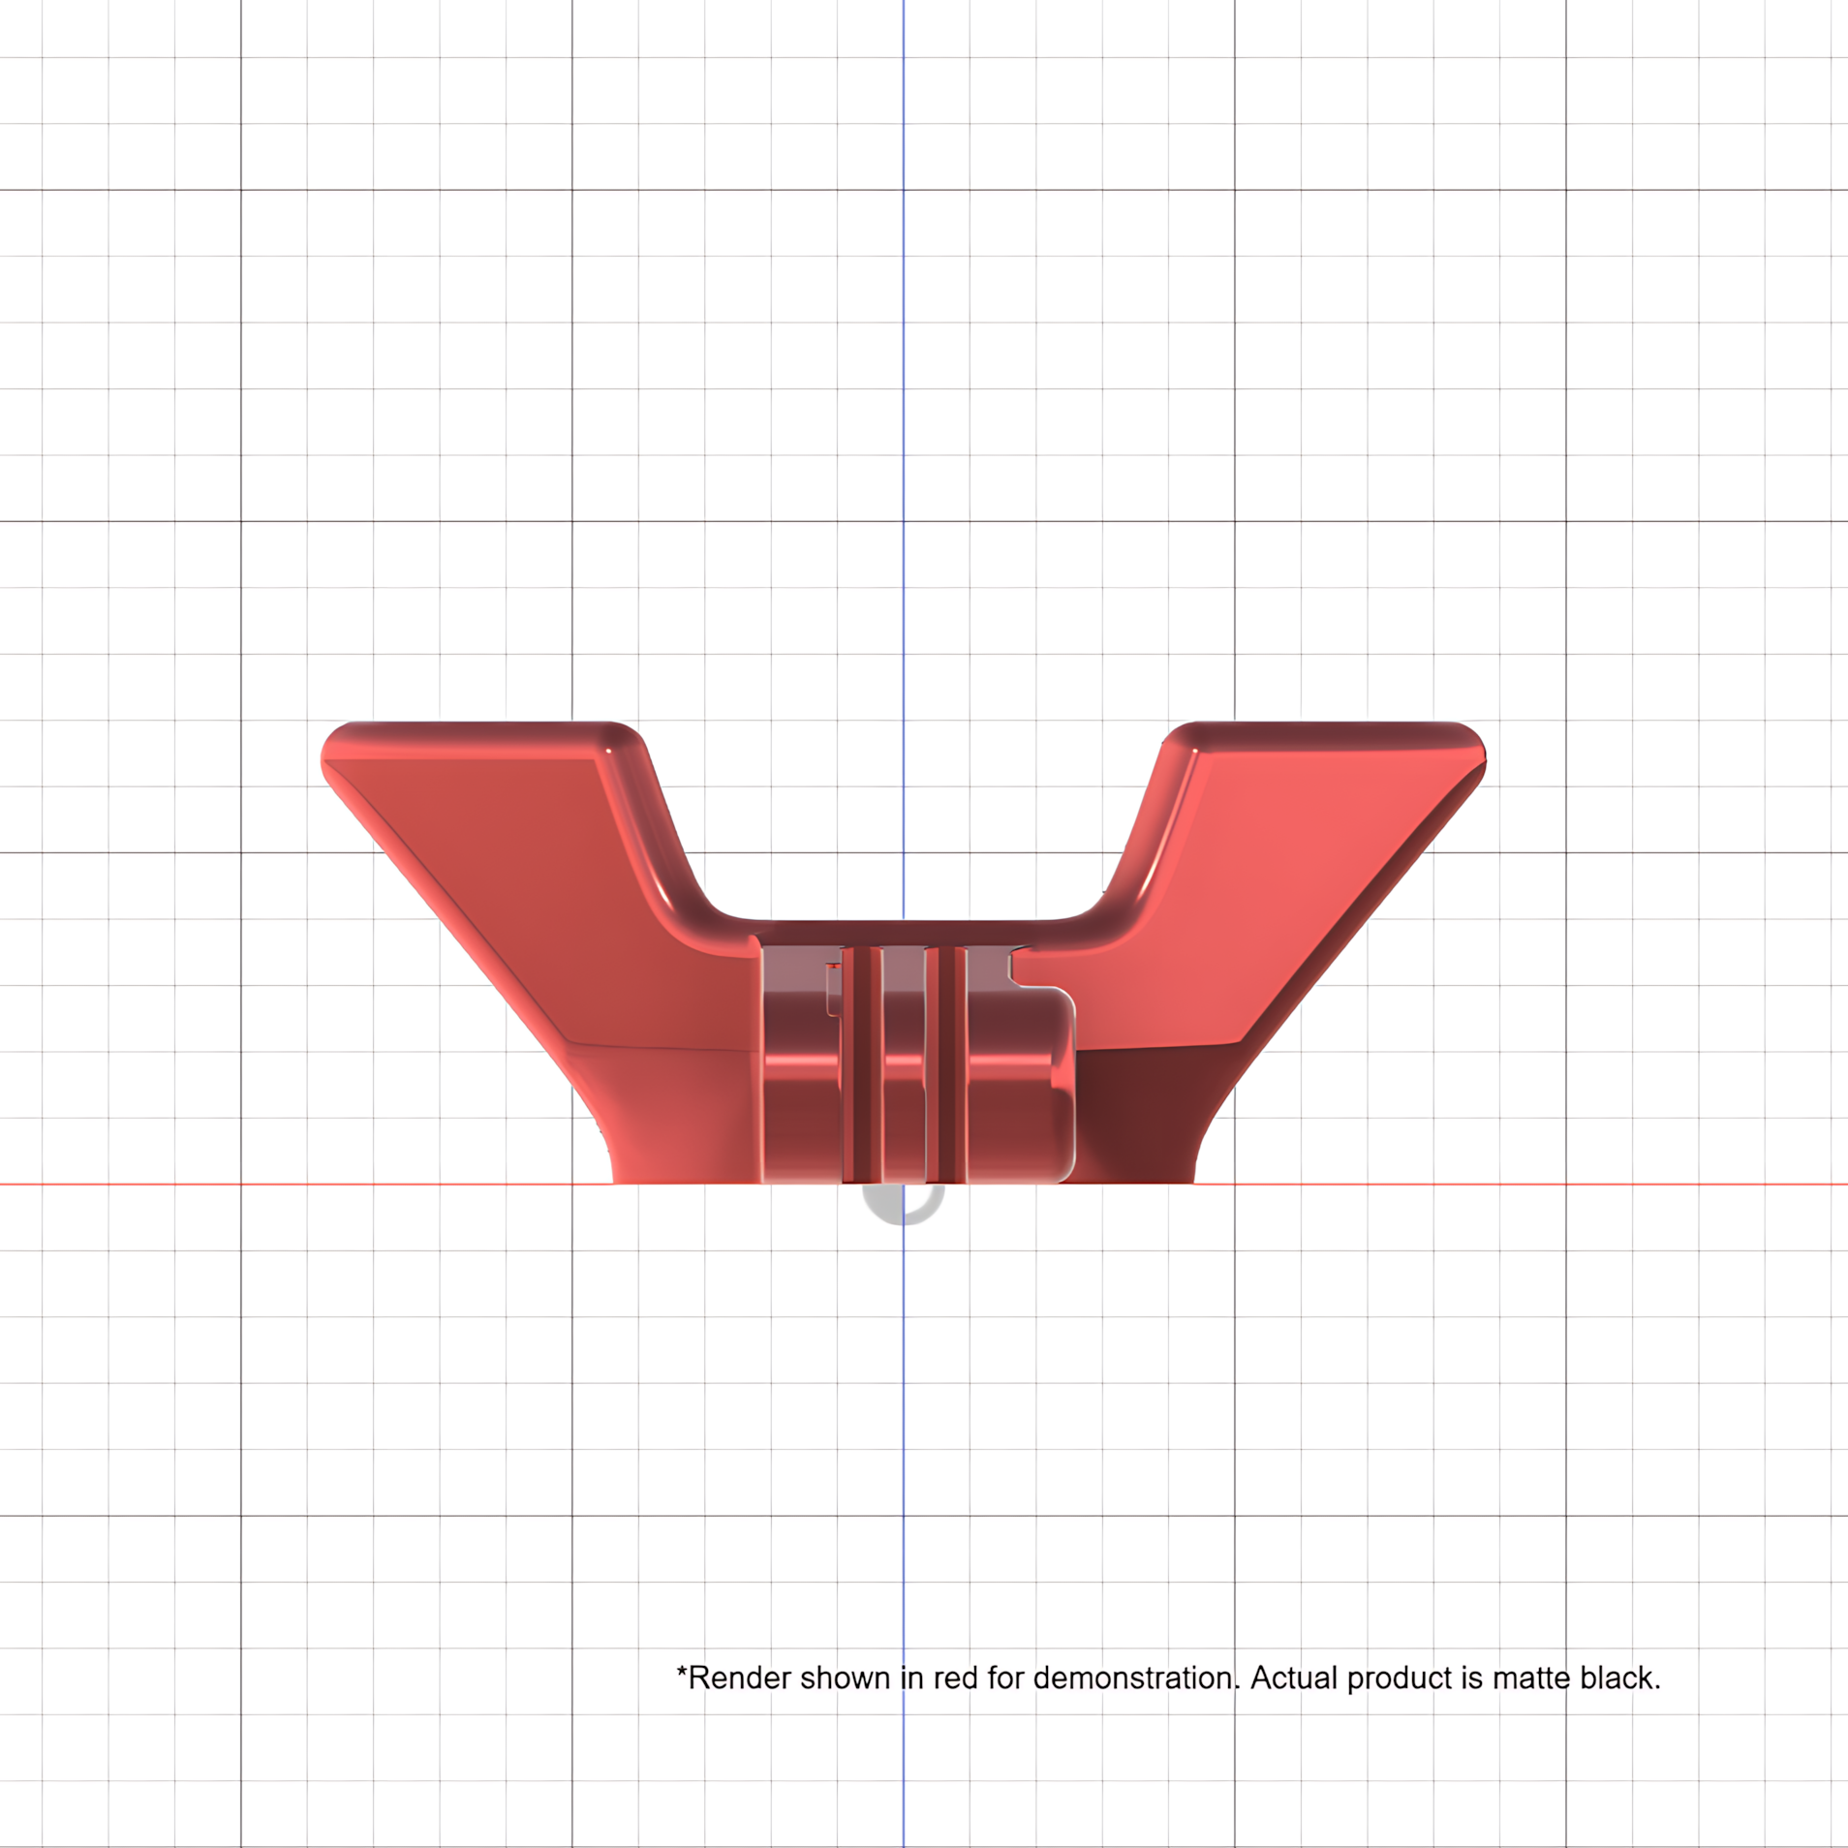Click the rounded top-right corner of right wing
The image size is (1848, 1848).
pos(1466,743)
